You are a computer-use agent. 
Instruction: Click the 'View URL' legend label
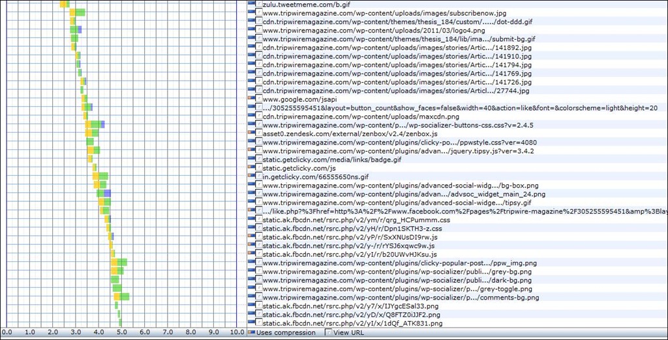pyautogui.click(x=348, y=332)
